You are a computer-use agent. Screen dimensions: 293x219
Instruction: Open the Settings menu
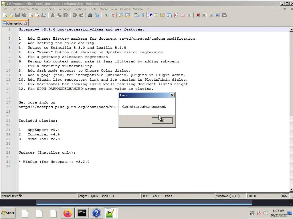pyautogui.click(x=80, y=9)
